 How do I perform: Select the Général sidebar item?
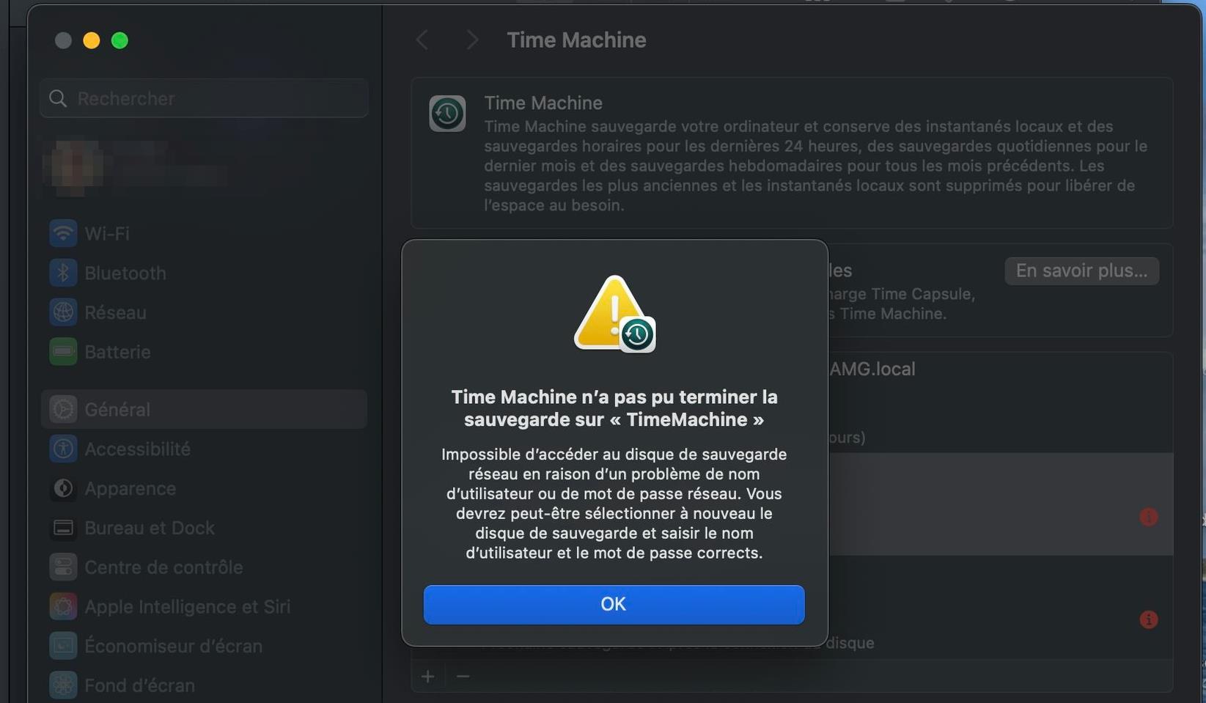204,409
